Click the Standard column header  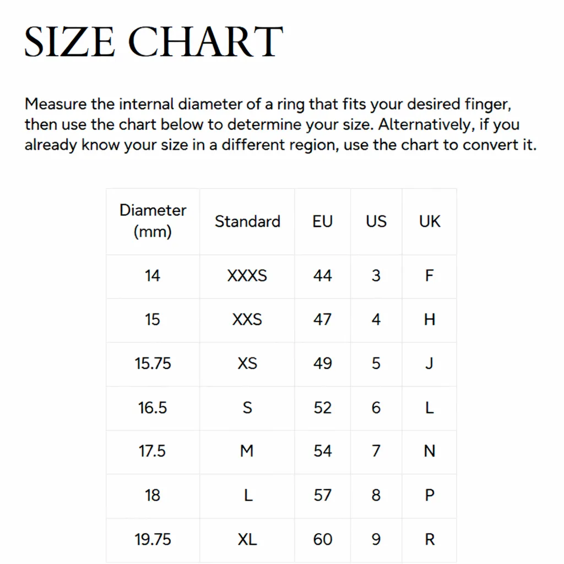pyautogui.click(x=247, y=221)
